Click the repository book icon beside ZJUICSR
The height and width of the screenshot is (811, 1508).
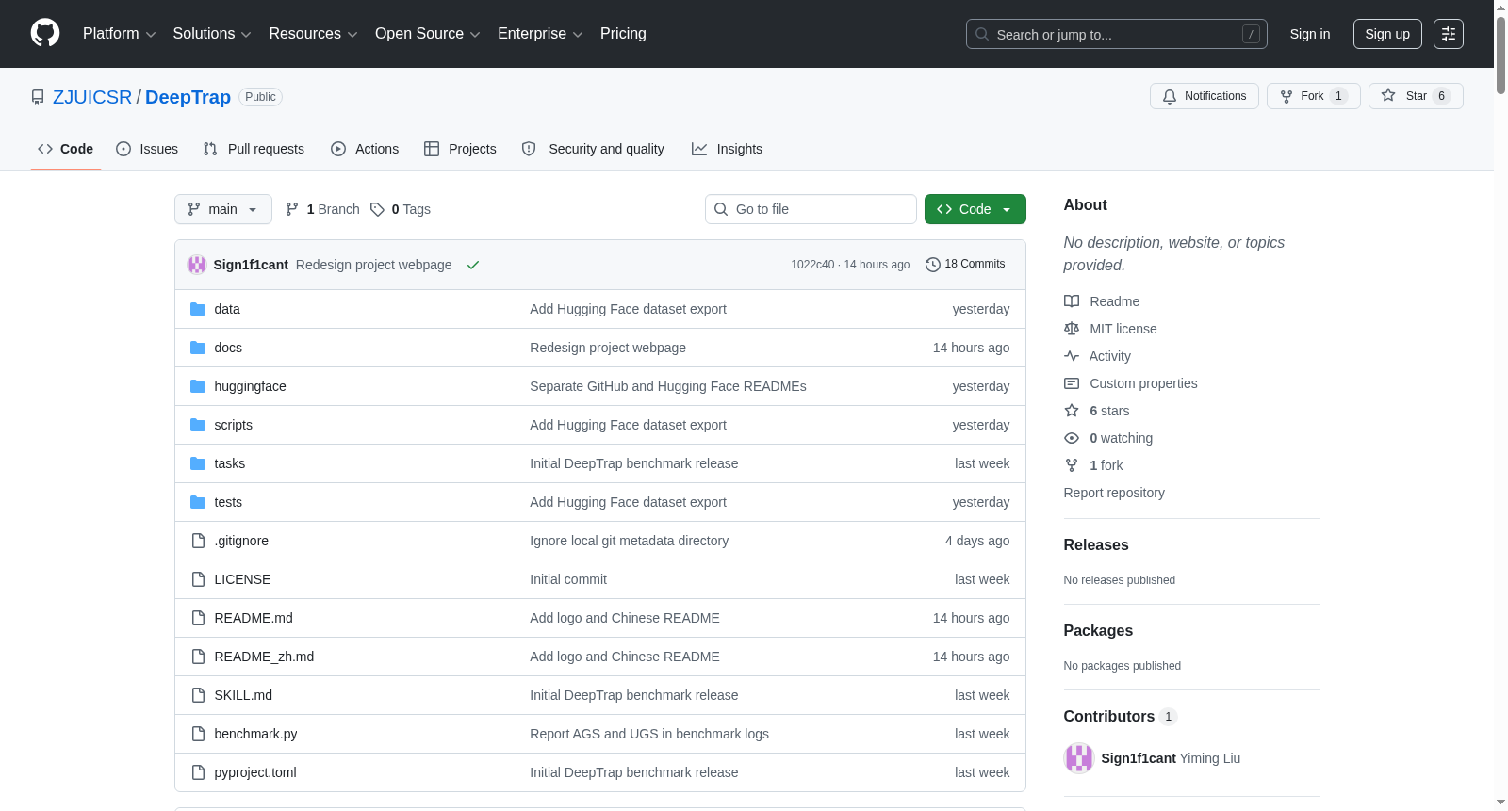pyautogui.click(x=38, y=97)
